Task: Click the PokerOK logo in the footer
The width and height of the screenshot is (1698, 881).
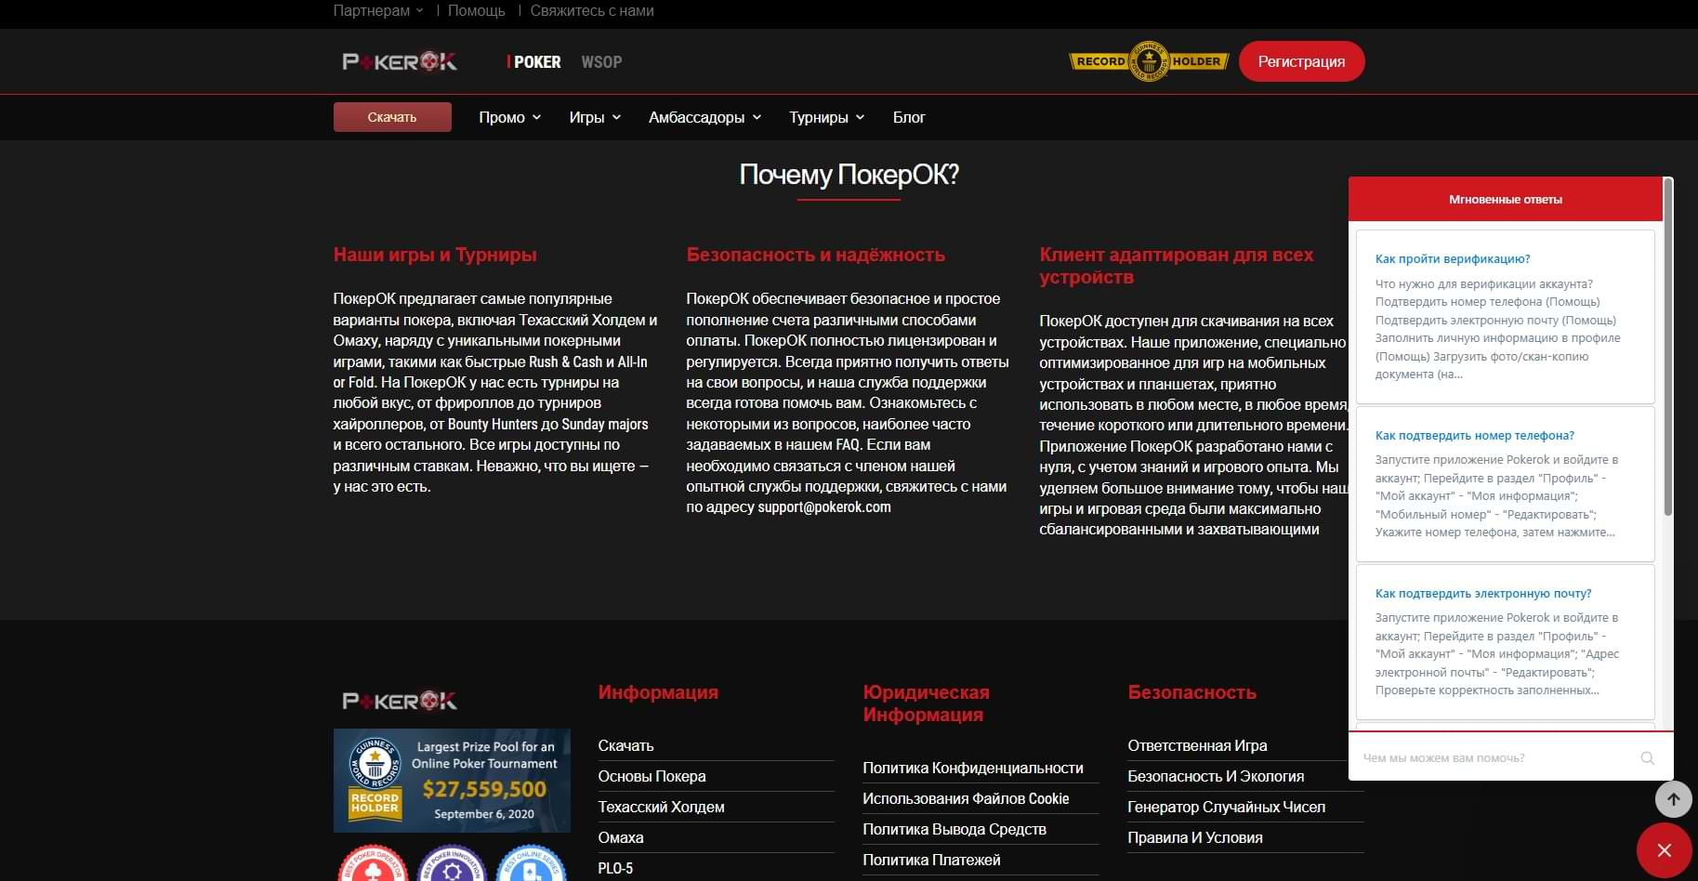Action: pyautogui.click(x=400, y=701)
